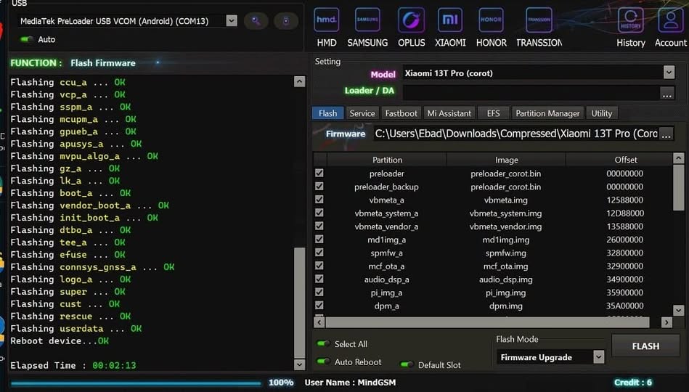Open the Model dropdown for Xiaomi 13T Pro
689x392 pixels.
[668, 73]
